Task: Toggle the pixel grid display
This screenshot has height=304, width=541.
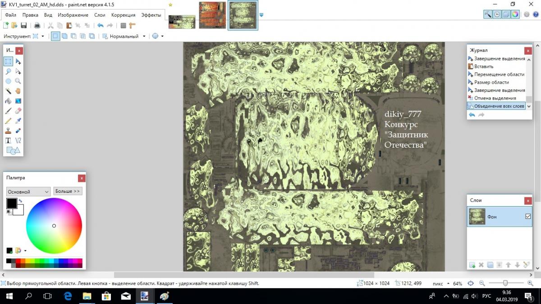Action: point(123,26)
